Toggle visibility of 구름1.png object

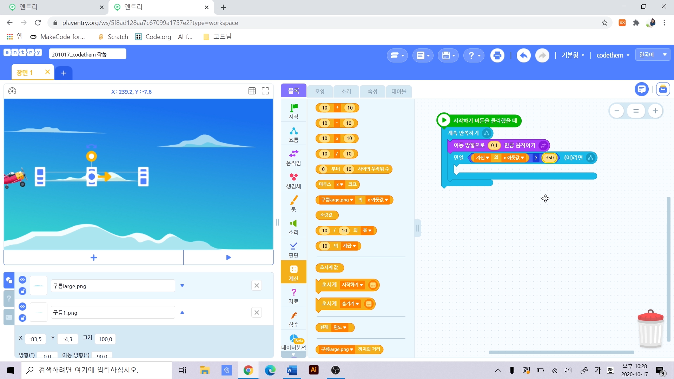pos(22,307)
